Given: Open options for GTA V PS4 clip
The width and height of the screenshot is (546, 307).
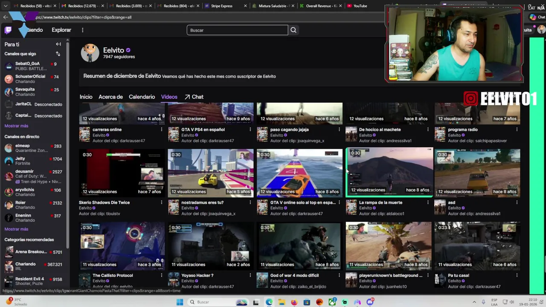Looking at the screenshot, I should pos(250,130).
